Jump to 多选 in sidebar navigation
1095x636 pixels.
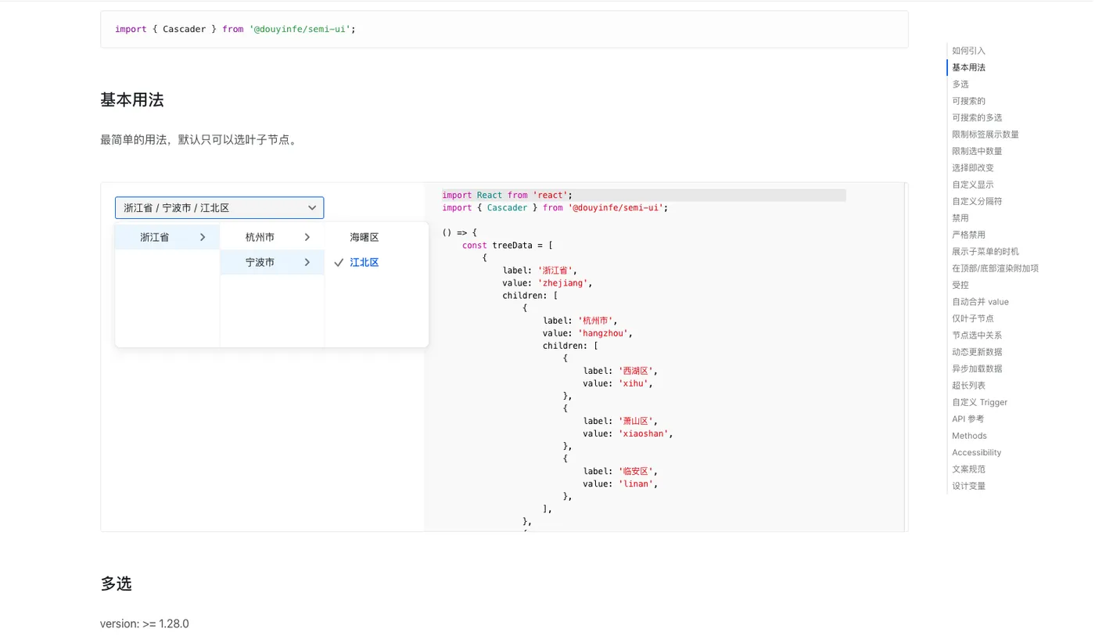[x=960, y=84]
